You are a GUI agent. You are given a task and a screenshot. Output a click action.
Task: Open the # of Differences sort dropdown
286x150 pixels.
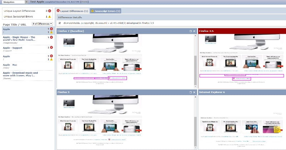point(42,24)
